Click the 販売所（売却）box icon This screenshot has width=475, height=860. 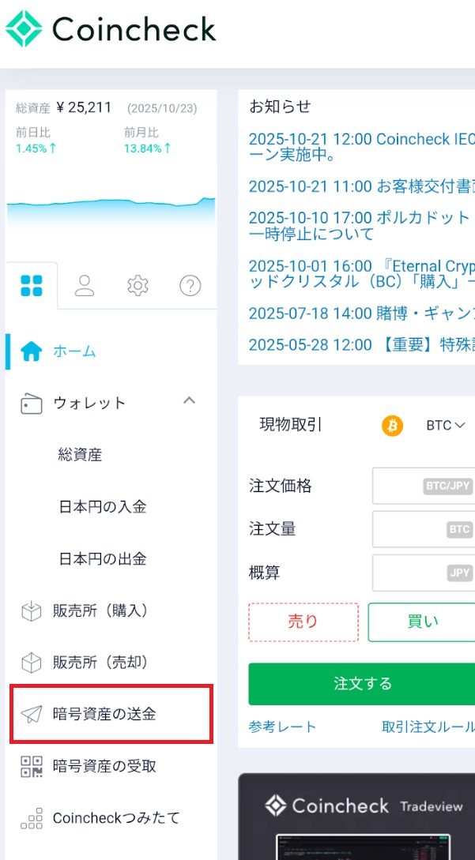tap(32, 663)
